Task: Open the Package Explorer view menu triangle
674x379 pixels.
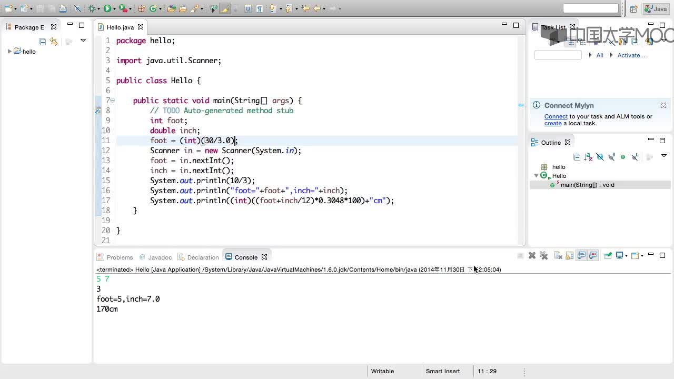Action: pos(83,41)
